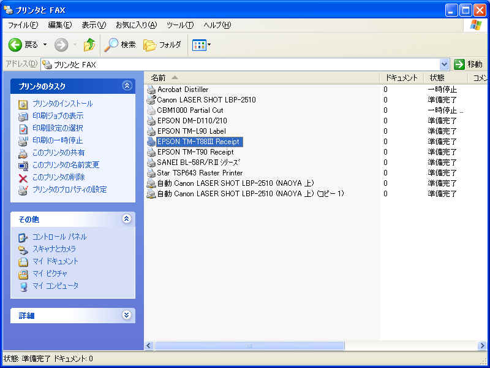Click the このプリンタの名前変更 link
The height and width of the screenshot is (368, 490).
(x=66, y=165)
